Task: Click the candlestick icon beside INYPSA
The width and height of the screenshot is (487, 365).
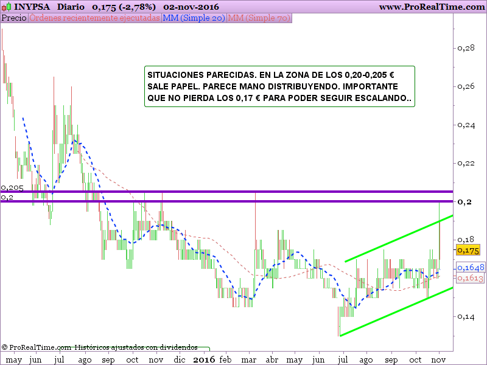Action: pyautogui.click(x=7, y=7)
